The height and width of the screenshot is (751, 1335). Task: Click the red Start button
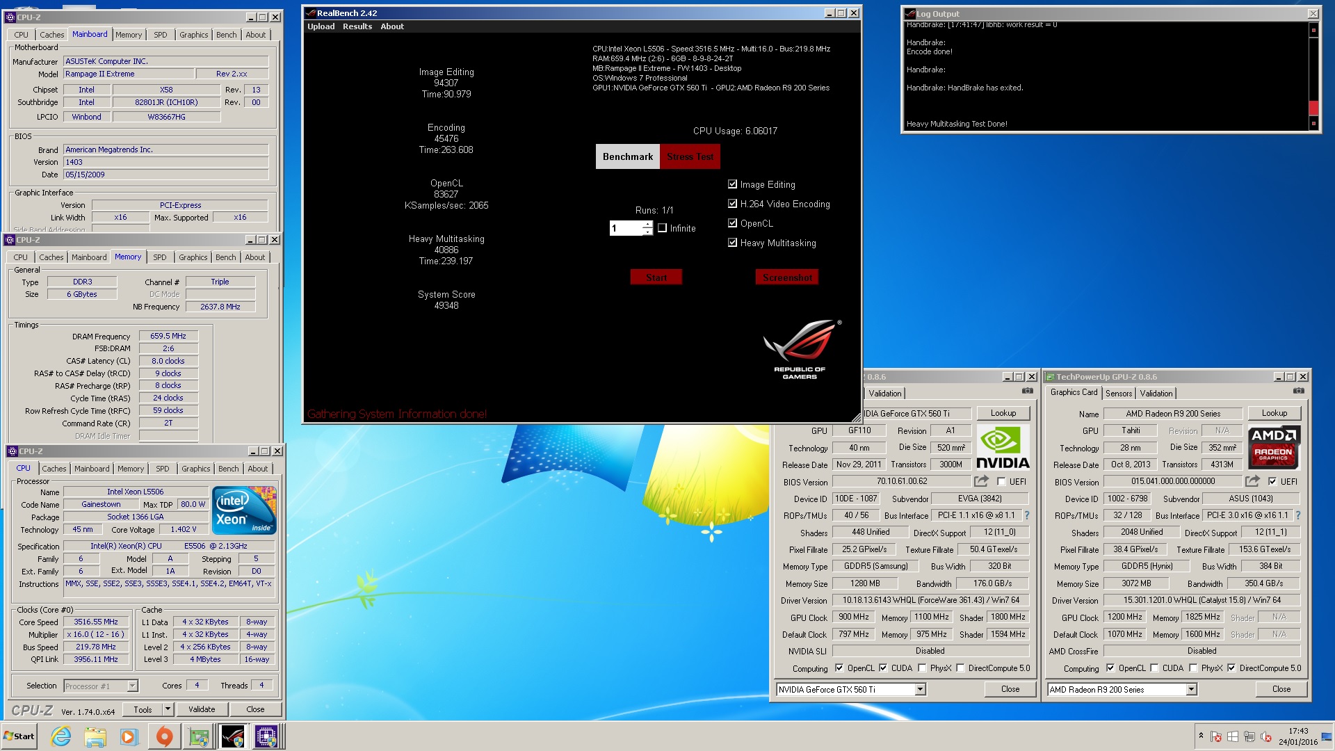click(656, 277)
